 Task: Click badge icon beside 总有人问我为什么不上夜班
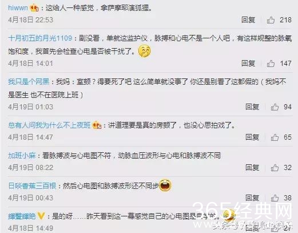(97, 125)
